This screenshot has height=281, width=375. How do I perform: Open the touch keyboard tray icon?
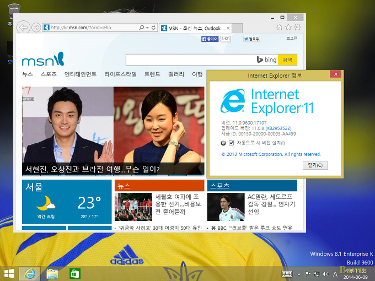287,274
